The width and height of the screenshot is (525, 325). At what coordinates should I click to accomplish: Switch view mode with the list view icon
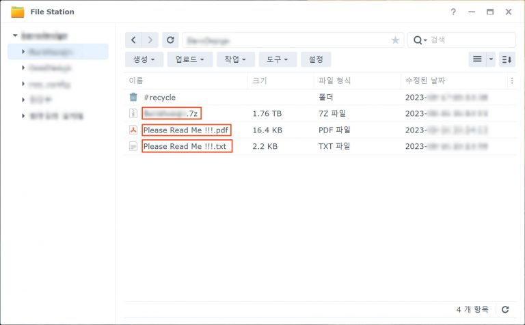coord(477,59)
